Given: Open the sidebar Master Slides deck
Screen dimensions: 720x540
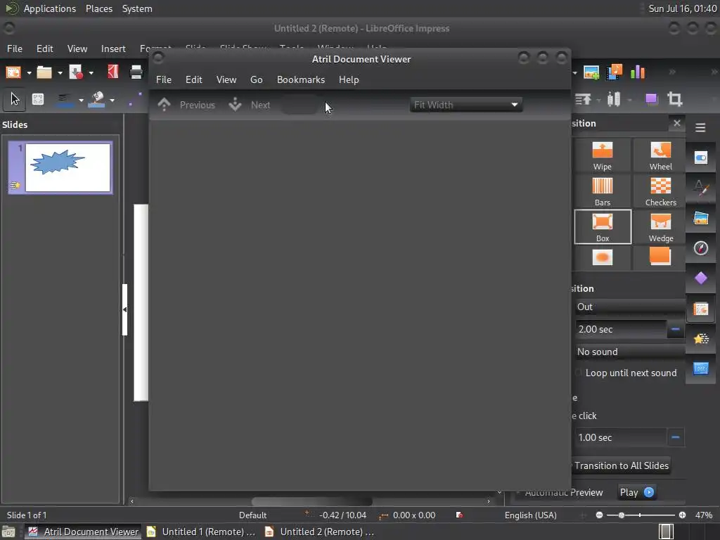Looking at the screenshot, I should [x=701, y=368].
